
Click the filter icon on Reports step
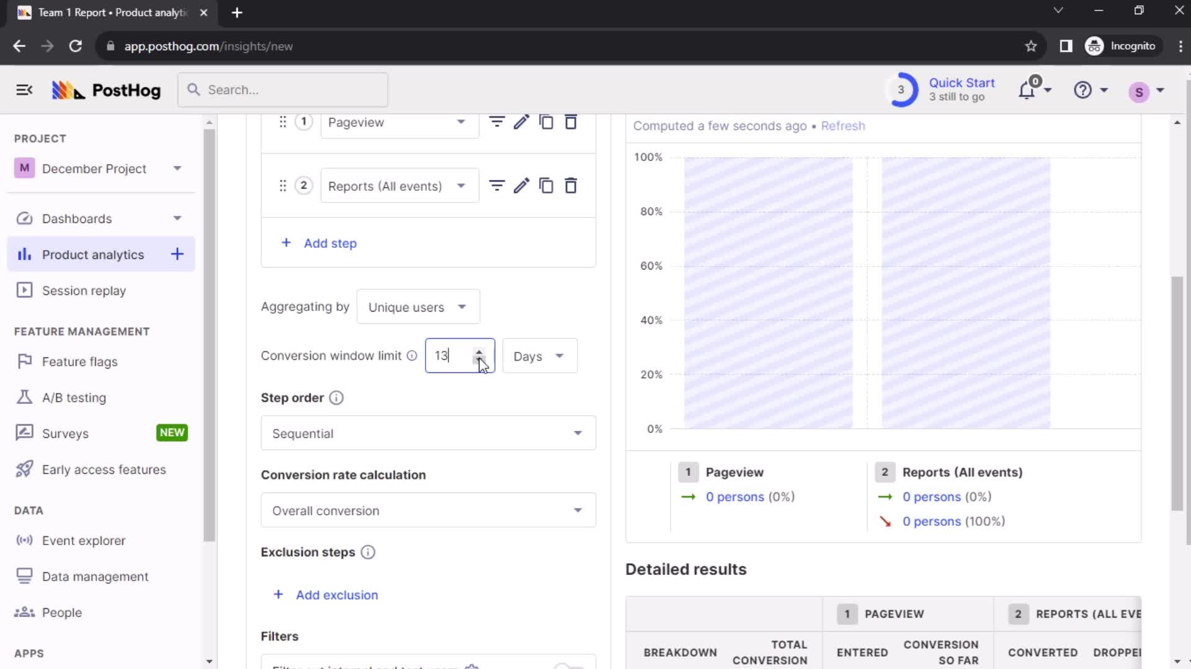497,186
